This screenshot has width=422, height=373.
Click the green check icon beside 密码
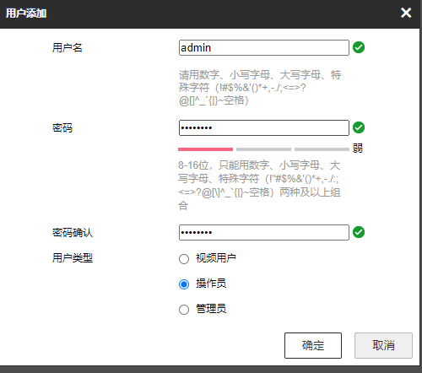click(x=359, y=127)
